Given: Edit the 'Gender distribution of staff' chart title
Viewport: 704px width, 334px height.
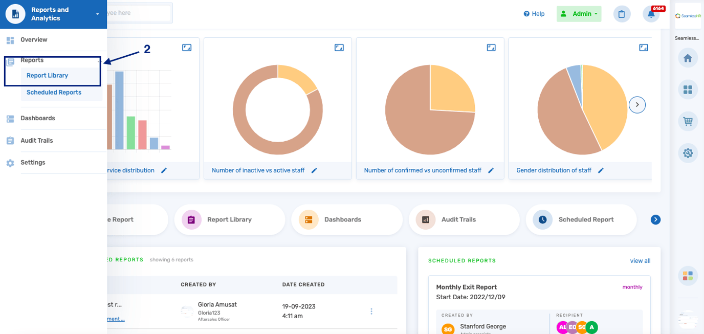Looking at the screenshot, I should point(601,170).
